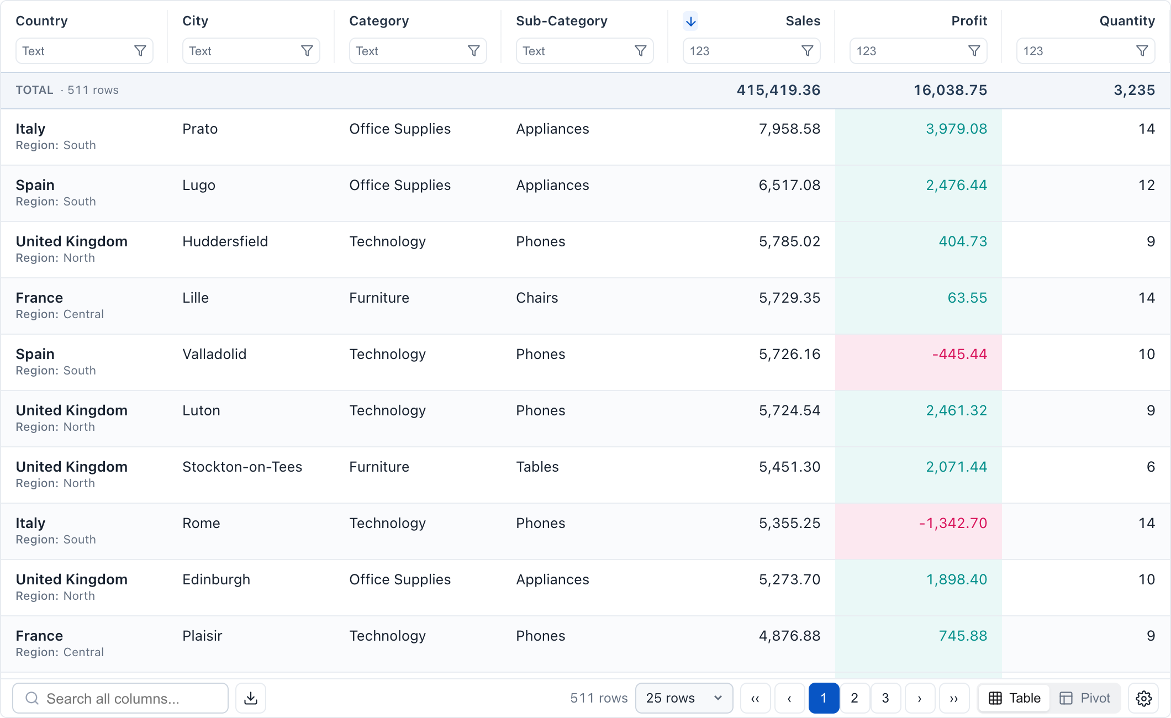The image size is (1171, 718).
Task: Sort by the Quantity column header
Action: (1127, 21)
